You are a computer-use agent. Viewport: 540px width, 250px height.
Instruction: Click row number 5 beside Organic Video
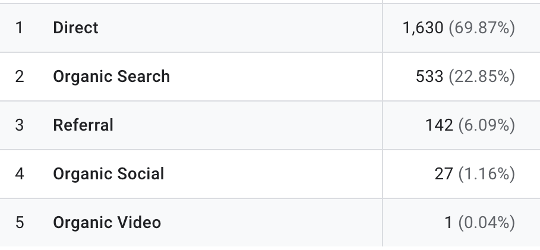20,223
